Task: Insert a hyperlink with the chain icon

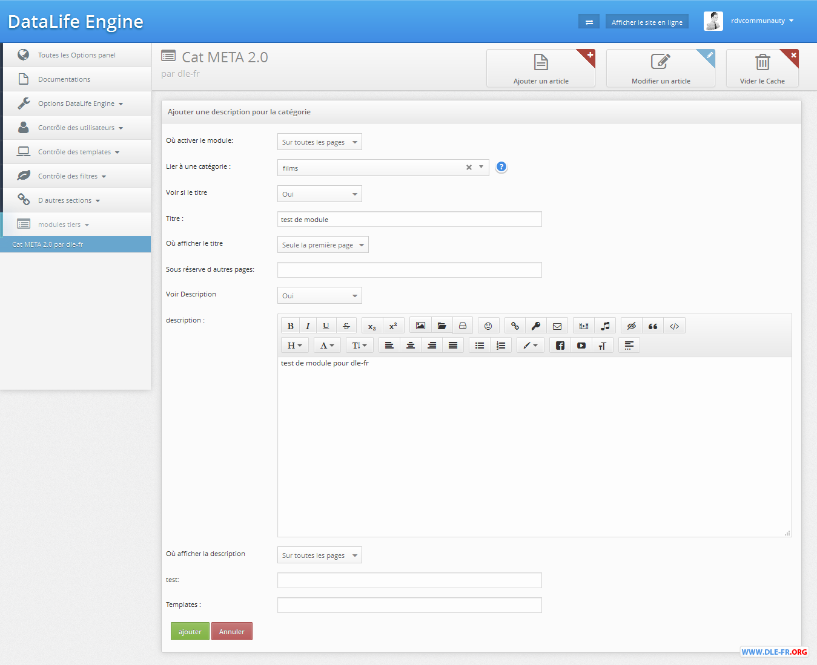Action: point(515,326)
